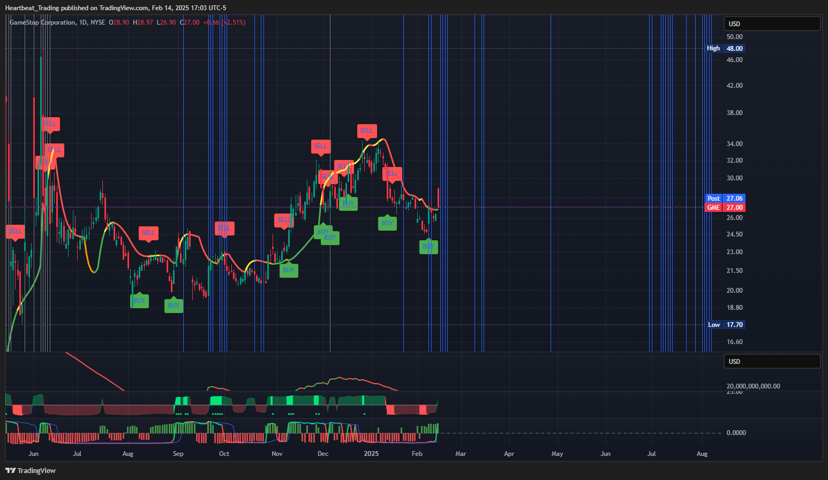Click the Sep label on the time axis

[x=178, y=454]
